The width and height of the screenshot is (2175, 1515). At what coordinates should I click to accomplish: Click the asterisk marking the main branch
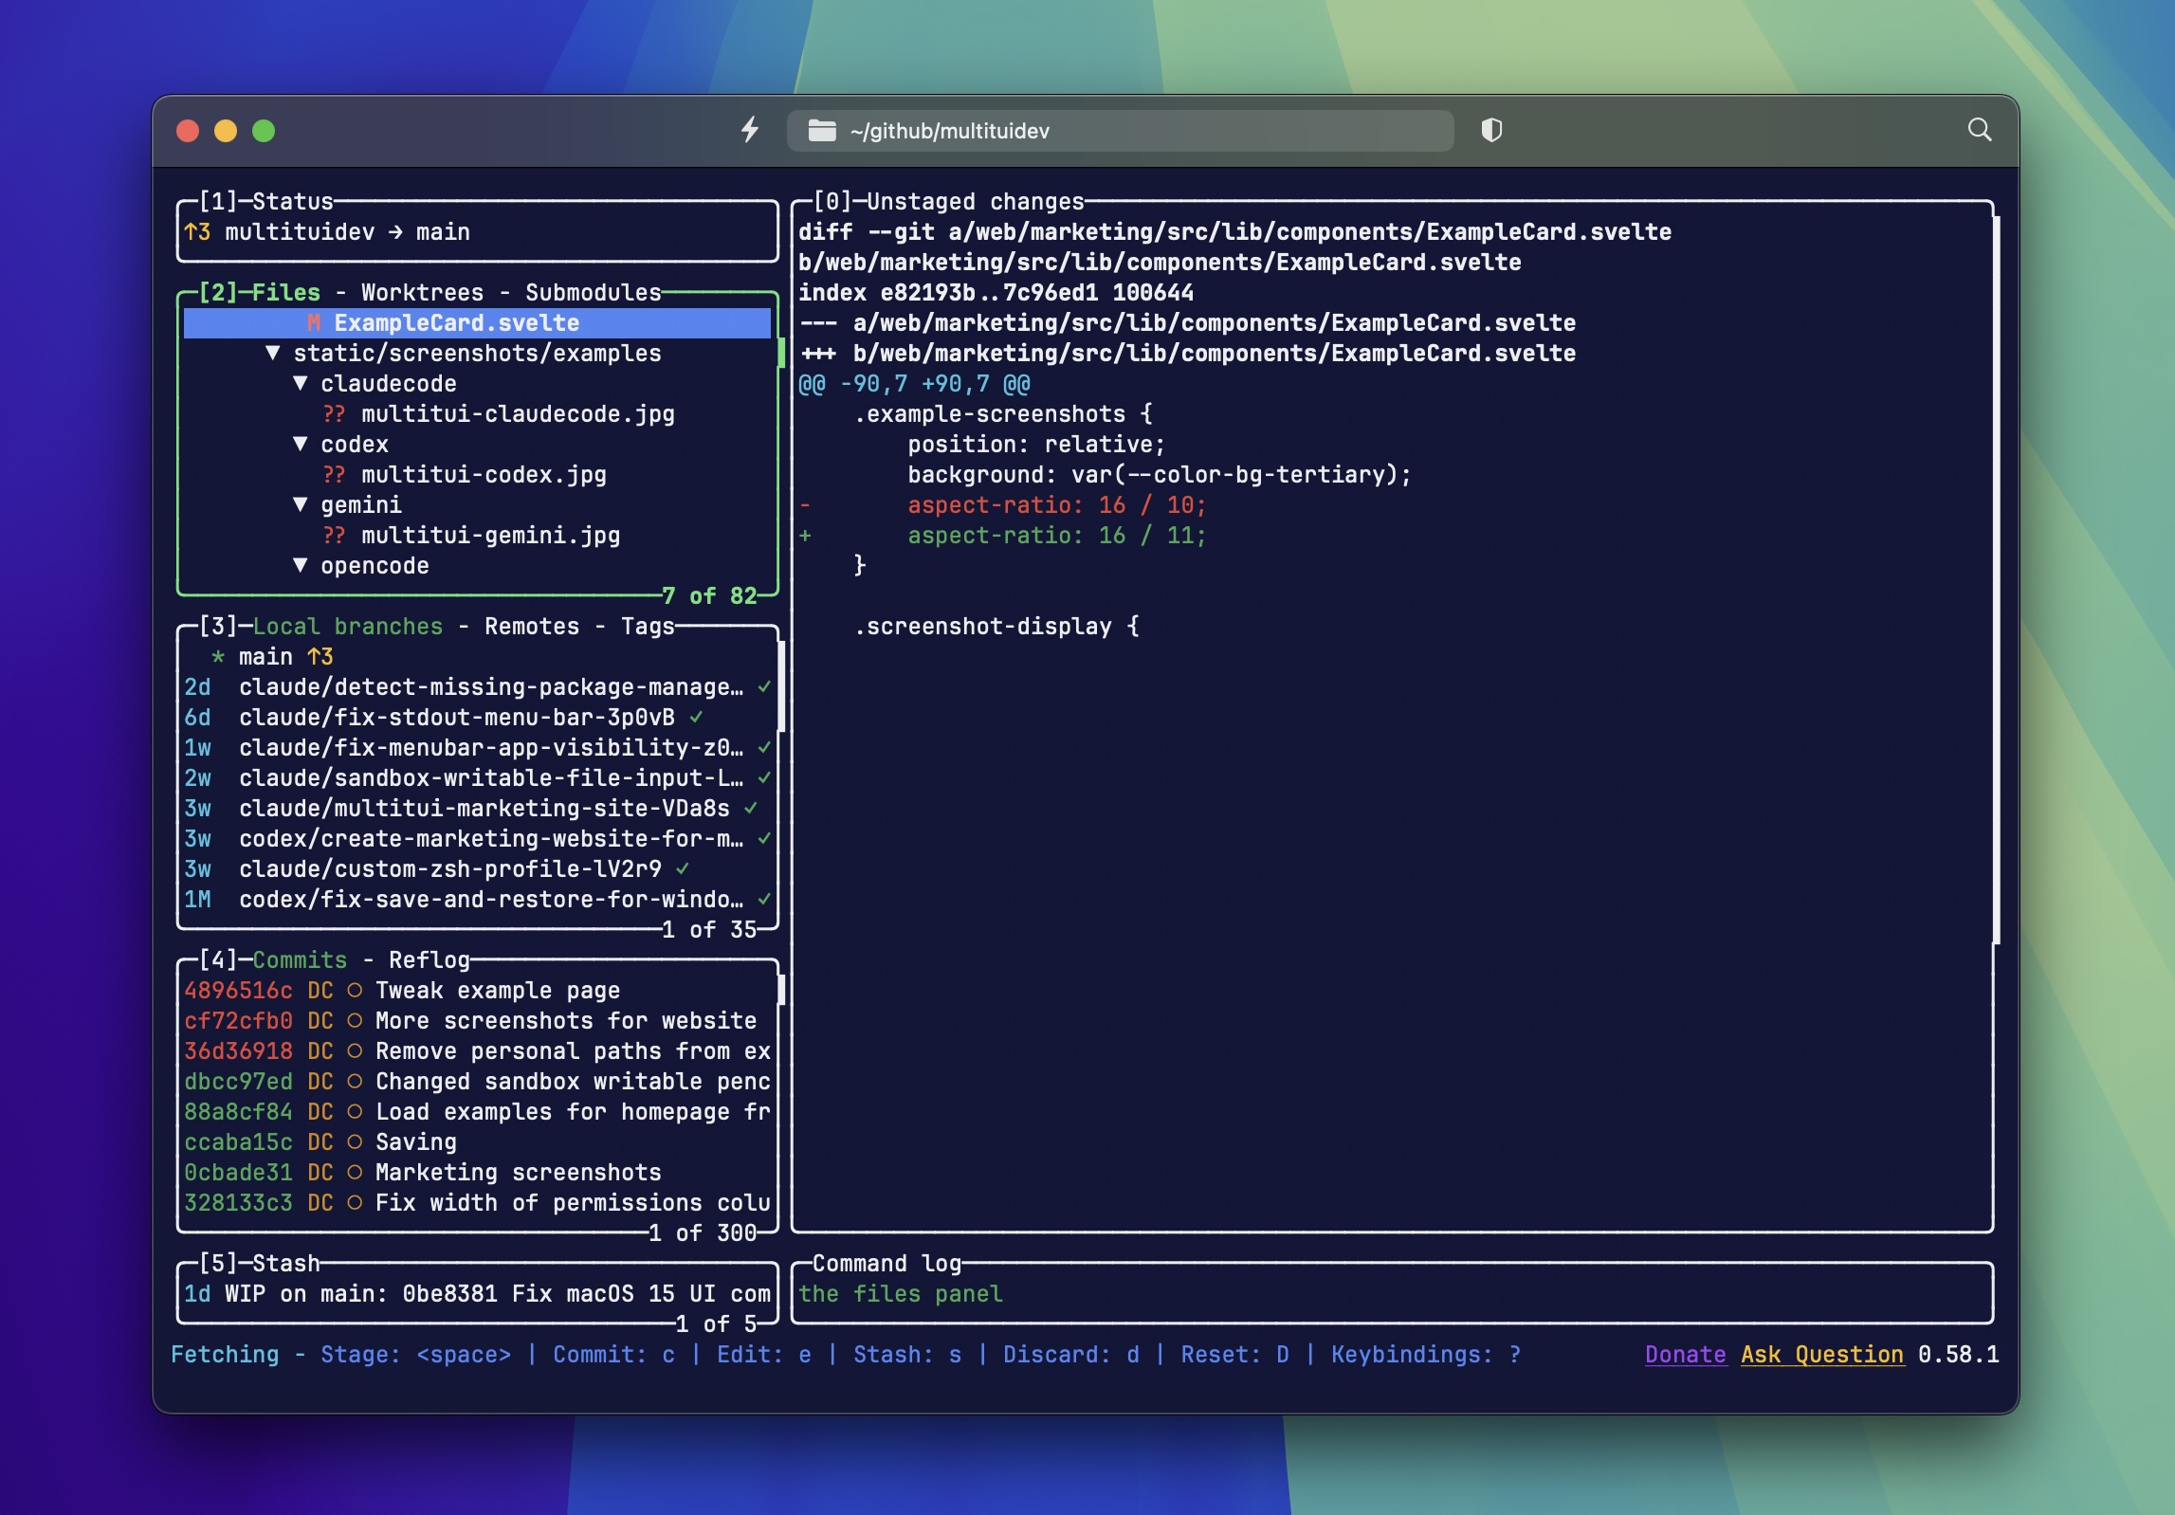[217, 656]
